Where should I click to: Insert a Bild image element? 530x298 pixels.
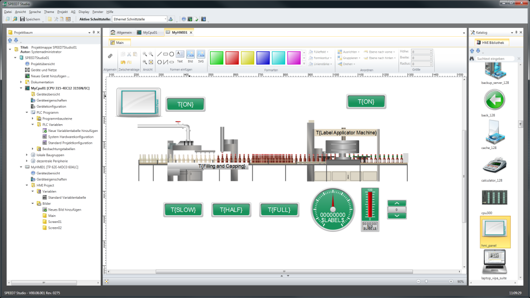[x=190, y=57]
